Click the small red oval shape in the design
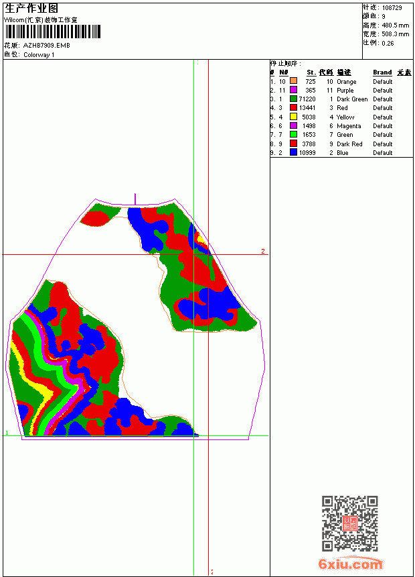 point(94,219)
